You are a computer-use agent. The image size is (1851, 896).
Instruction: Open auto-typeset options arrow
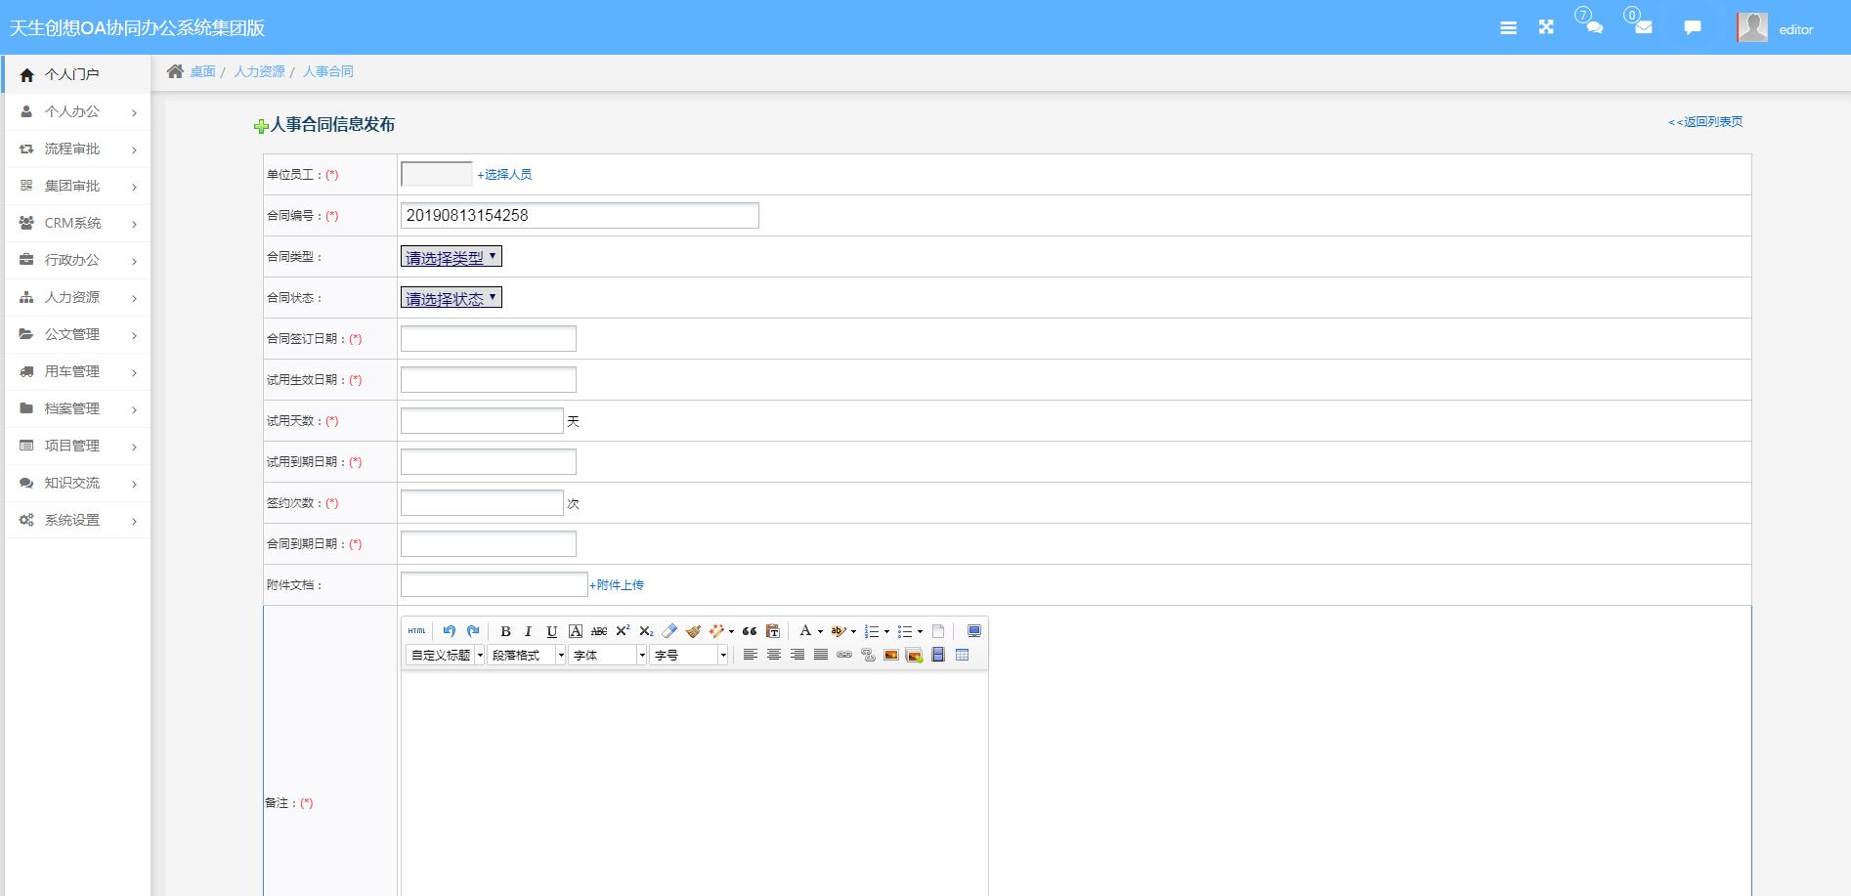(731, 631)
